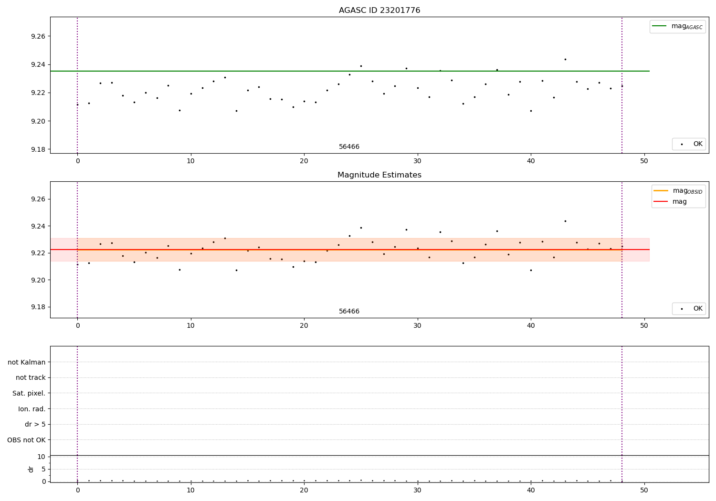The height and width of the screenshot is (501, 716).
Task: Click the dotted vertical marker at x=0 in bottom panel
Action: pos(77,414)
